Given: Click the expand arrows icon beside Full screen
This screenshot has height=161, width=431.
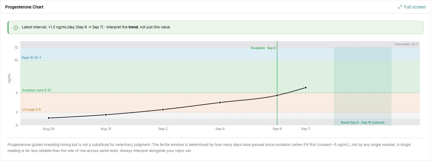Looking at the screenshot, I should tap(400, 7).
